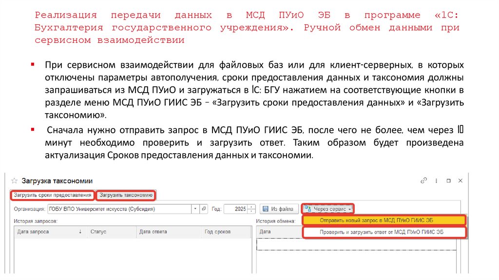Click the Через сервис button icon
This screenshot has width=499, height=280.
coord(308,209)
